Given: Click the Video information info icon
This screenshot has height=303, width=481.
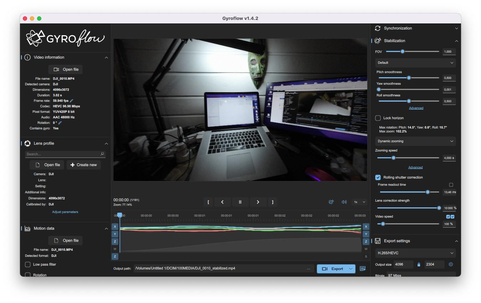Looking at the screenshot, I should tap(27, 57).
